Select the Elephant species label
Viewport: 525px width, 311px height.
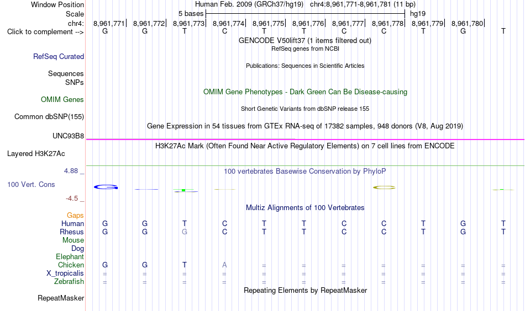pos(70,256)
